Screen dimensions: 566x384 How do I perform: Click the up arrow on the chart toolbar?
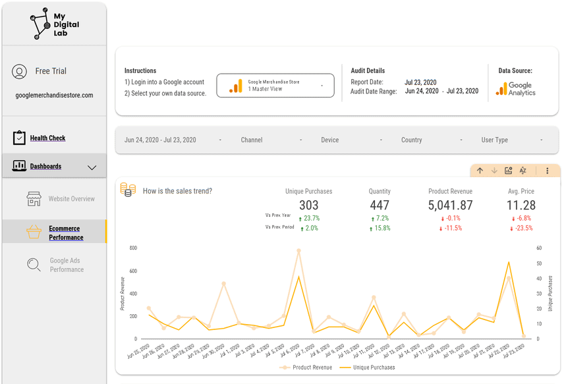tap(480, 170)
